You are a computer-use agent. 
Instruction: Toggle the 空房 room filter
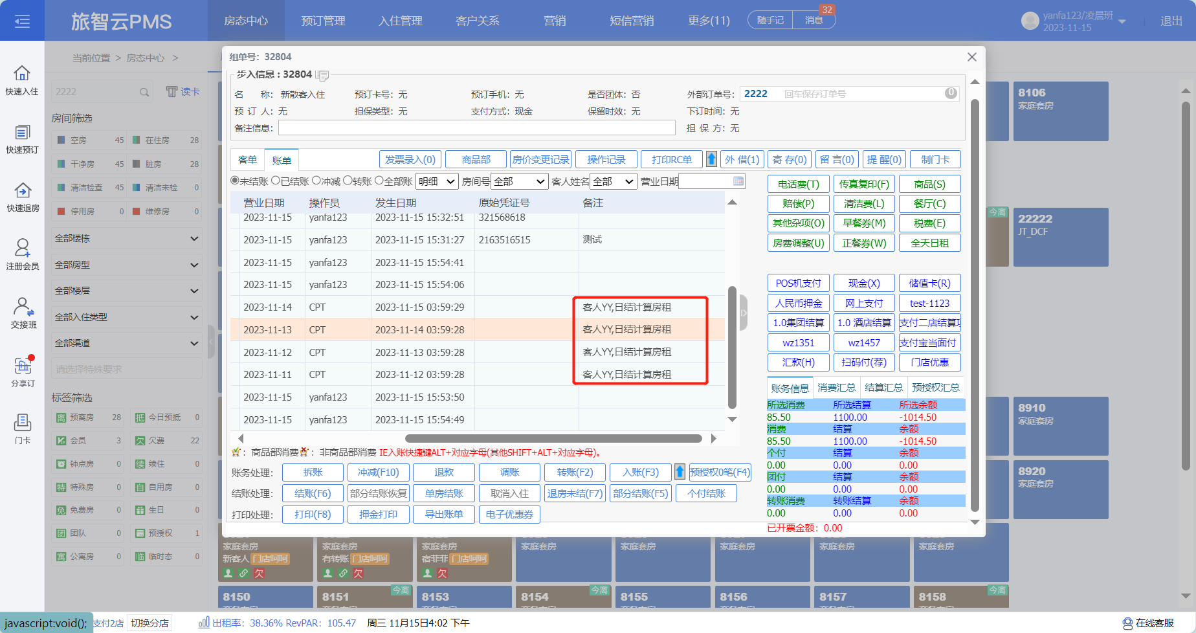(x=89, y=140)
